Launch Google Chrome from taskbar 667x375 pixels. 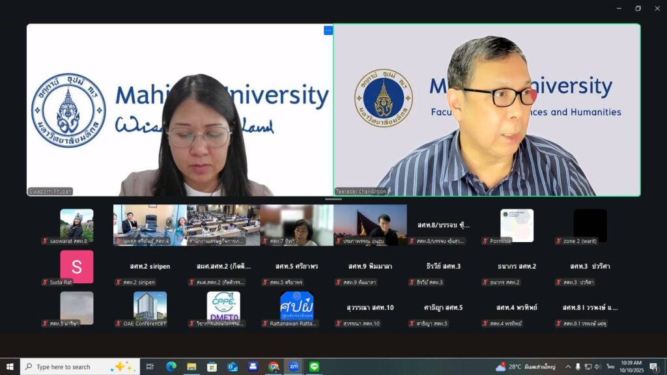(x=274, y=367)
